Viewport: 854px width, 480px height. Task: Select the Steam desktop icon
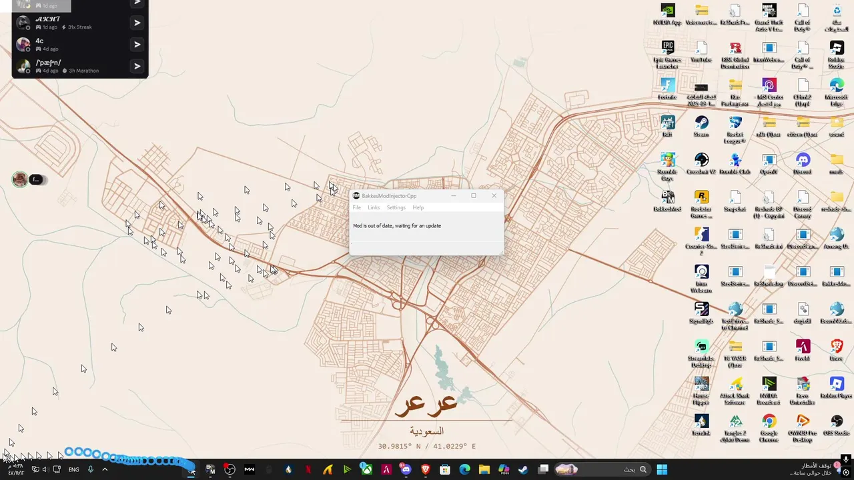701,127
